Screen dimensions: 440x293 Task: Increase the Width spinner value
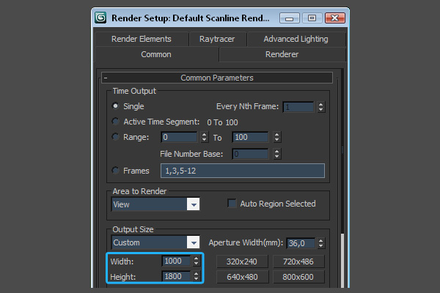point(197,258)
